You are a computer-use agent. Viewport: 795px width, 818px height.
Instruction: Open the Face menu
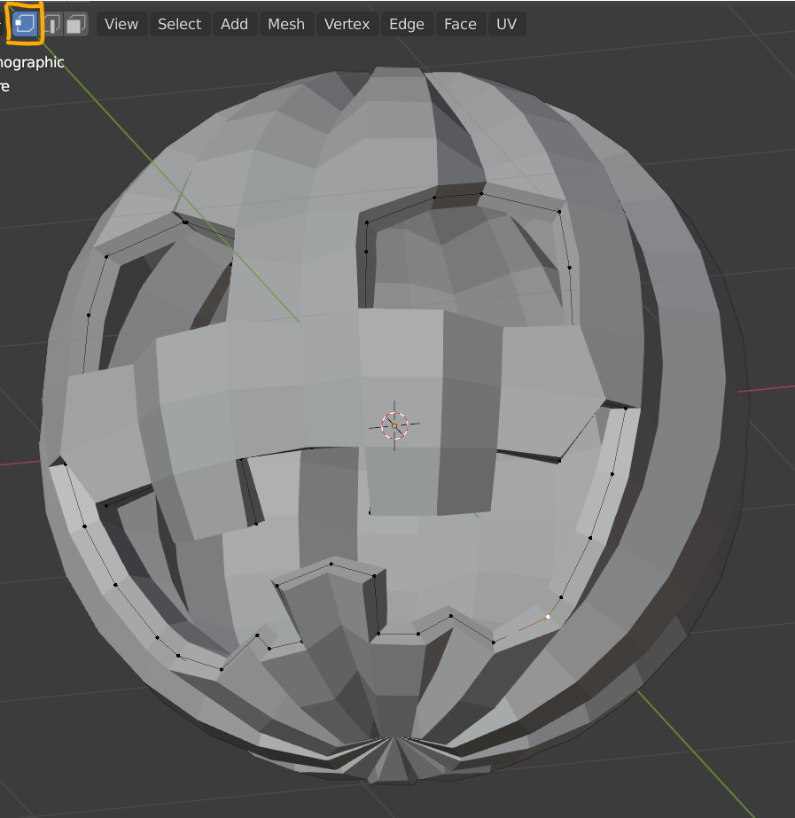(460, 24)
